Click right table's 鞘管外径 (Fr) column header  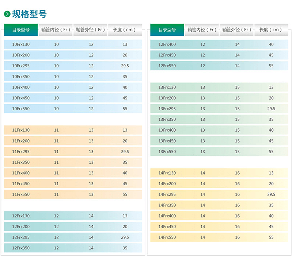pos(237,30)
